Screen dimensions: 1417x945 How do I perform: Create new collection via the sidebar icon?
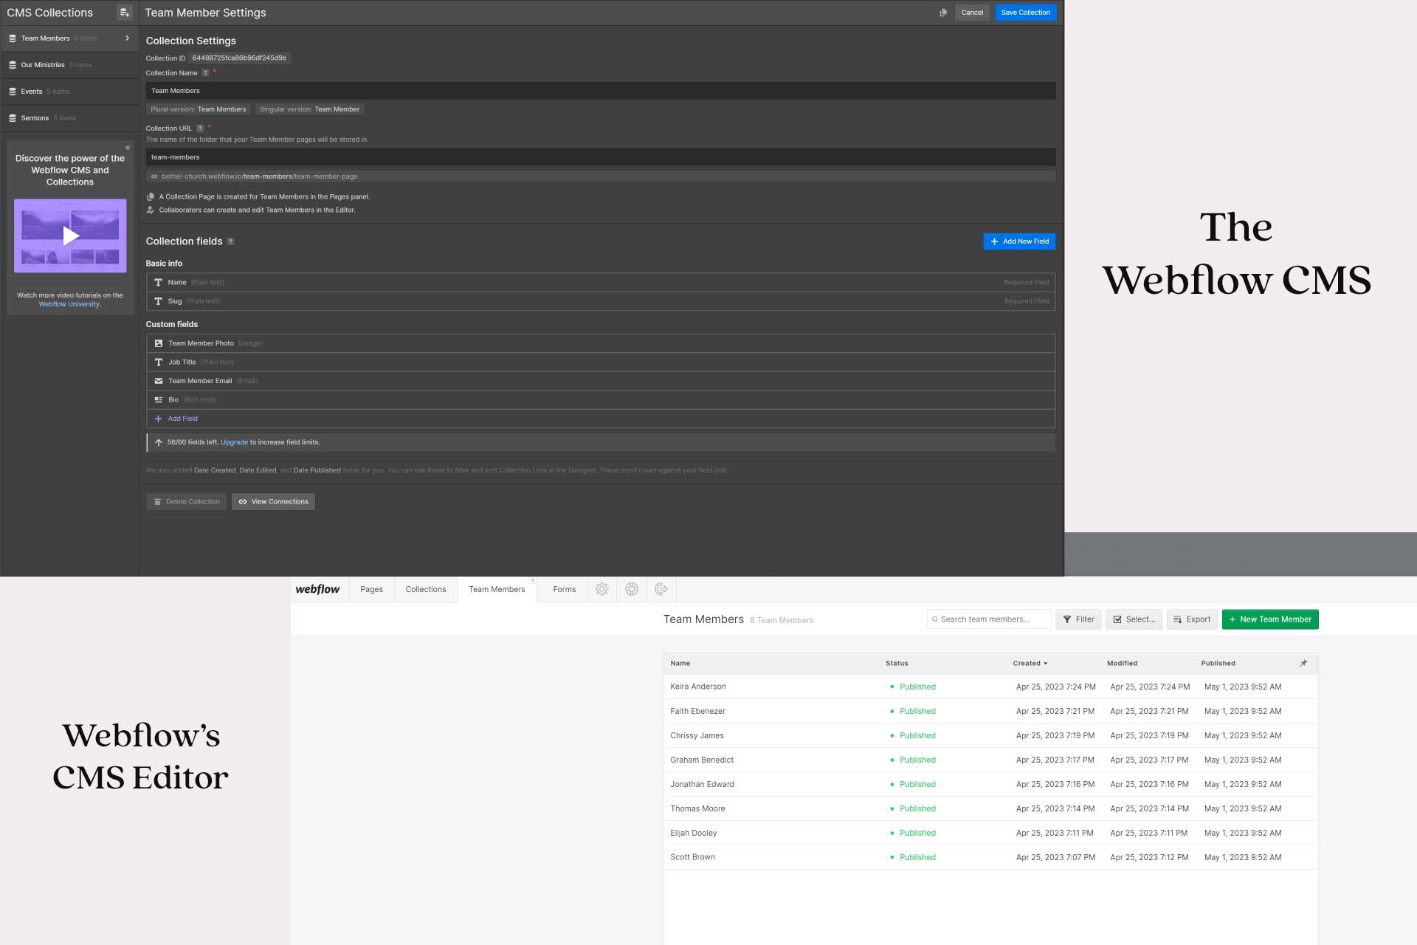click(123, 12)
